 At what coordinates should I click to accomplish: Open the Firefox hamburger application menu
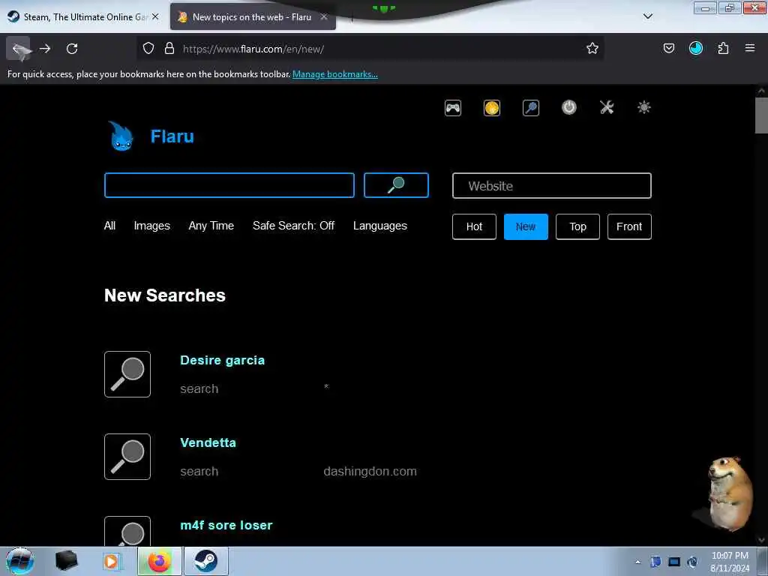(x=750, y=48)
